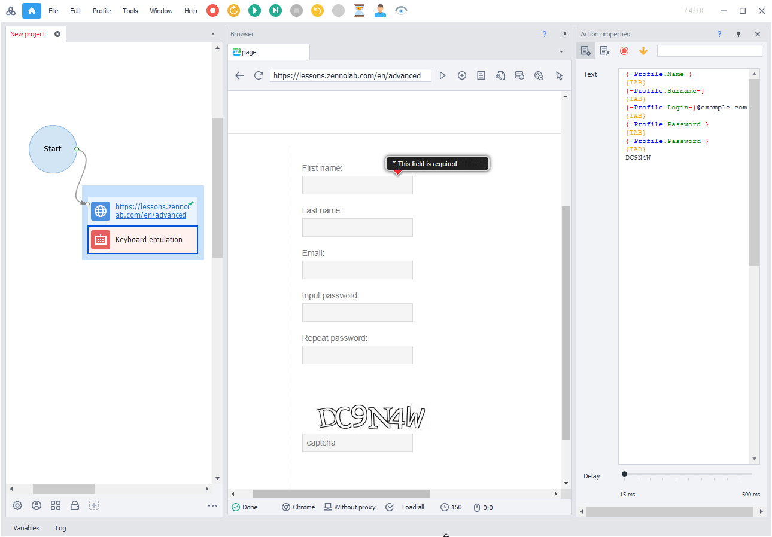
Task: Open the three-dots more options menu
Action: [212, 505]
